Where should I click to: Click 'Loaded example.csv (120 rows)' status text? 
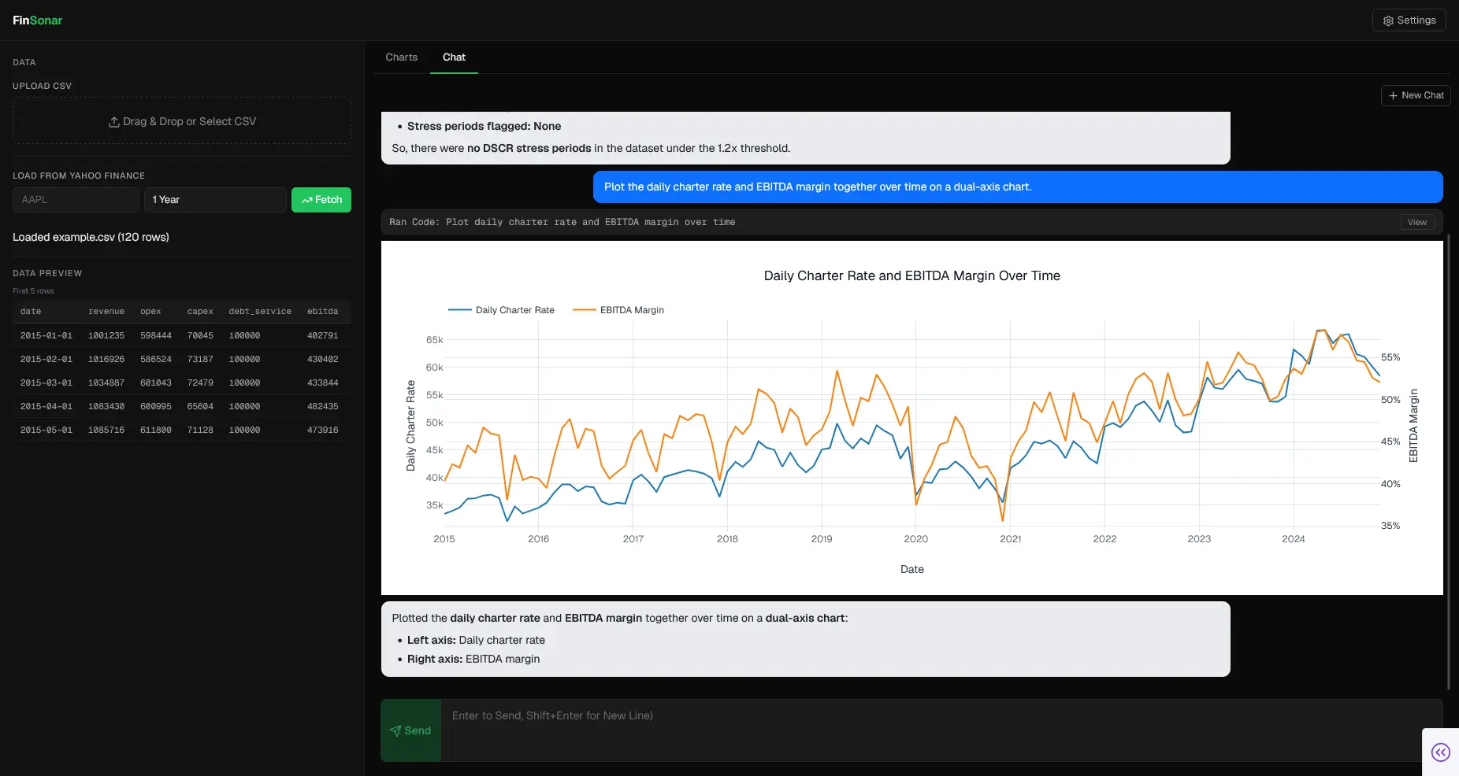91,237
